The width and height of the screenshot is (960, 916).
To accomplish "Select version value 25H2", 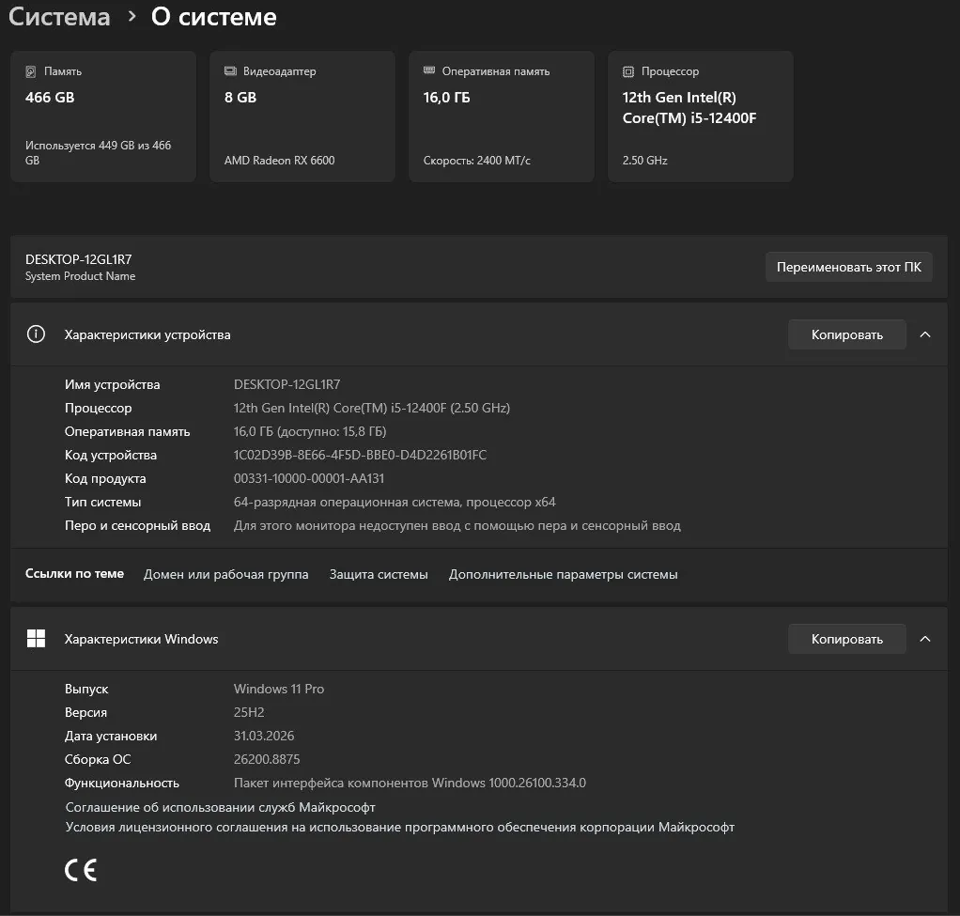I will click(x=249, y=712).
